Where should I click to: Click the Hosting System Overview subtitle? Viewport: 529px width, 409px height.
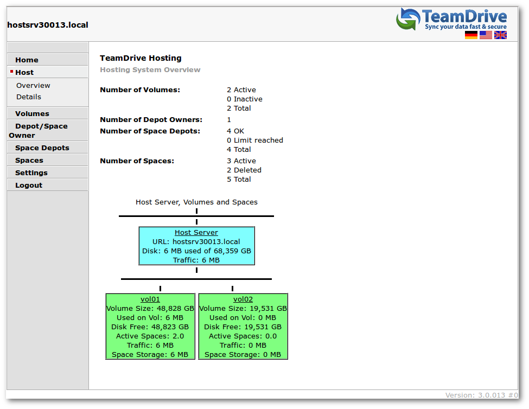tap(150, 70)
